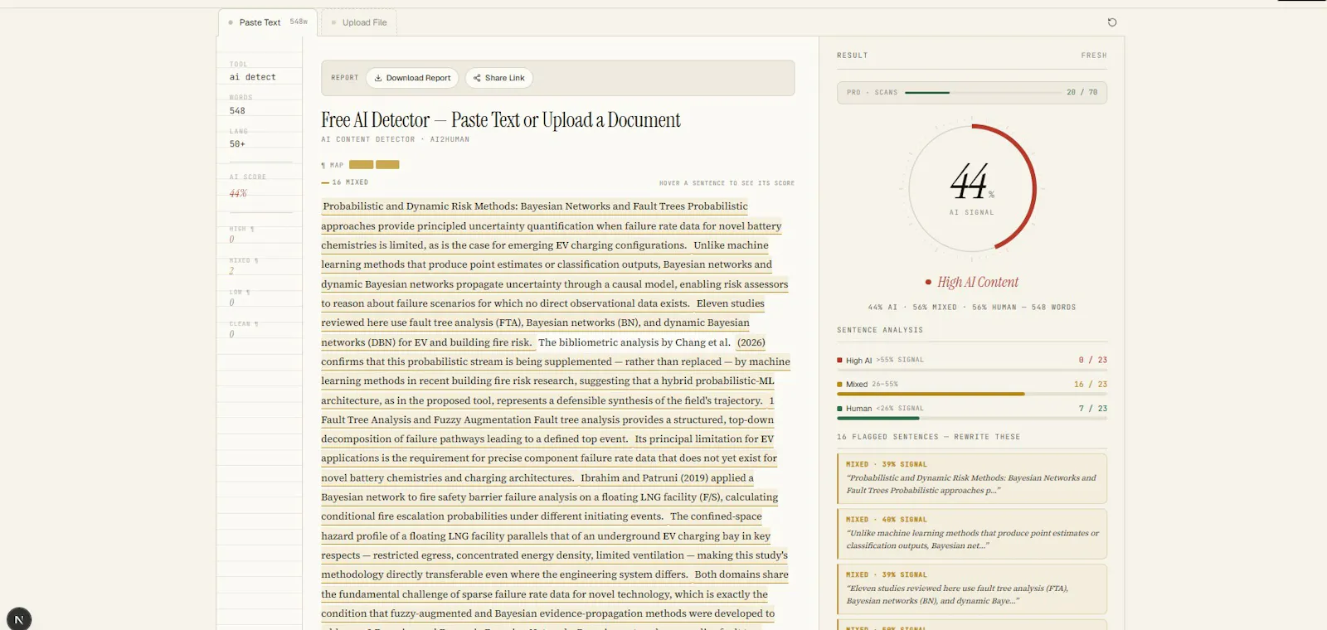Click the '16 Flagged Sentences — Rewrite These' heading
1327x630 pixels.
pos(928,437)
